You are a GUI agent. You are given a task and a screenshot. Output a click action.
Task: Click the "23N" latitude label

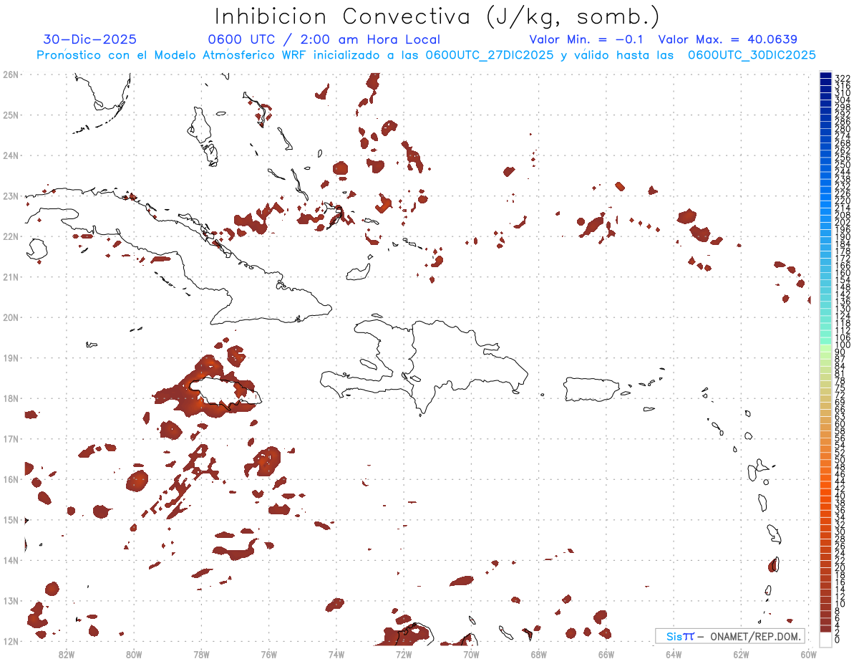[11, 196]
